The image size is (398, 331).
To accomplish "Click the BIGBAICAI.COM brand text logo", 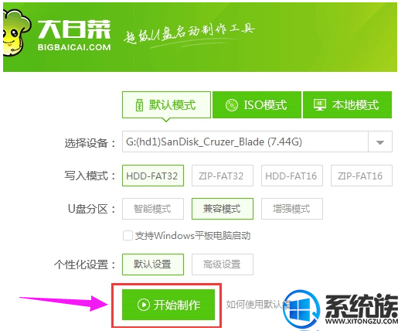I will (74, 47).
